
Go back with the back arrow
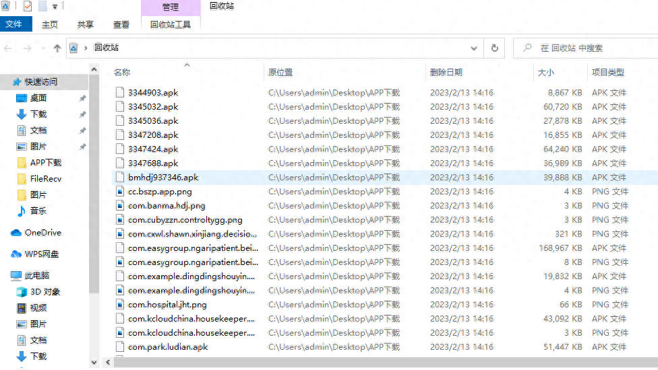click(7, 48)
